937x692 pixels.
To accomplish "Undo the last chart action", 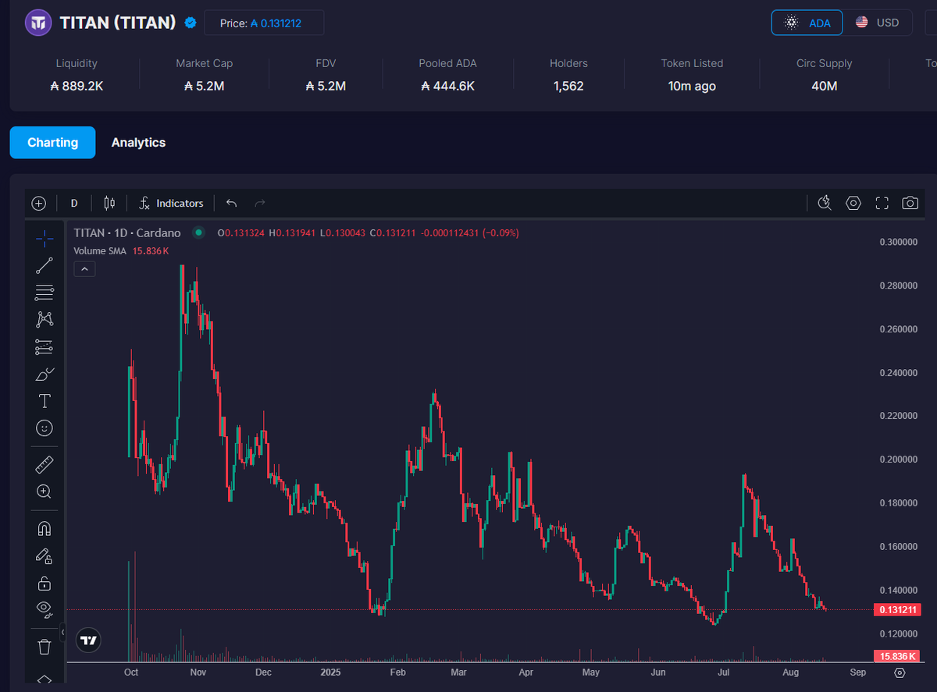I will click(231, 203).
